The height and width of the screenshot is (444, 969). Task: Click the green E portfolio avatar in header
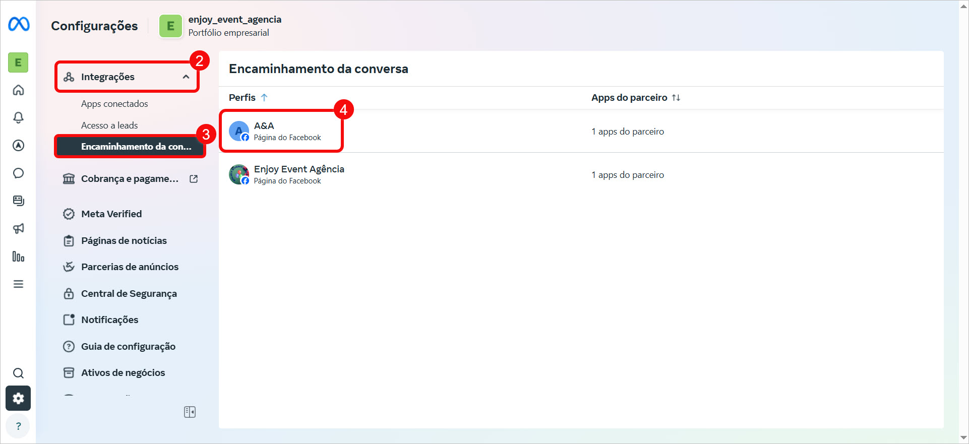click(x=170, y=26)
